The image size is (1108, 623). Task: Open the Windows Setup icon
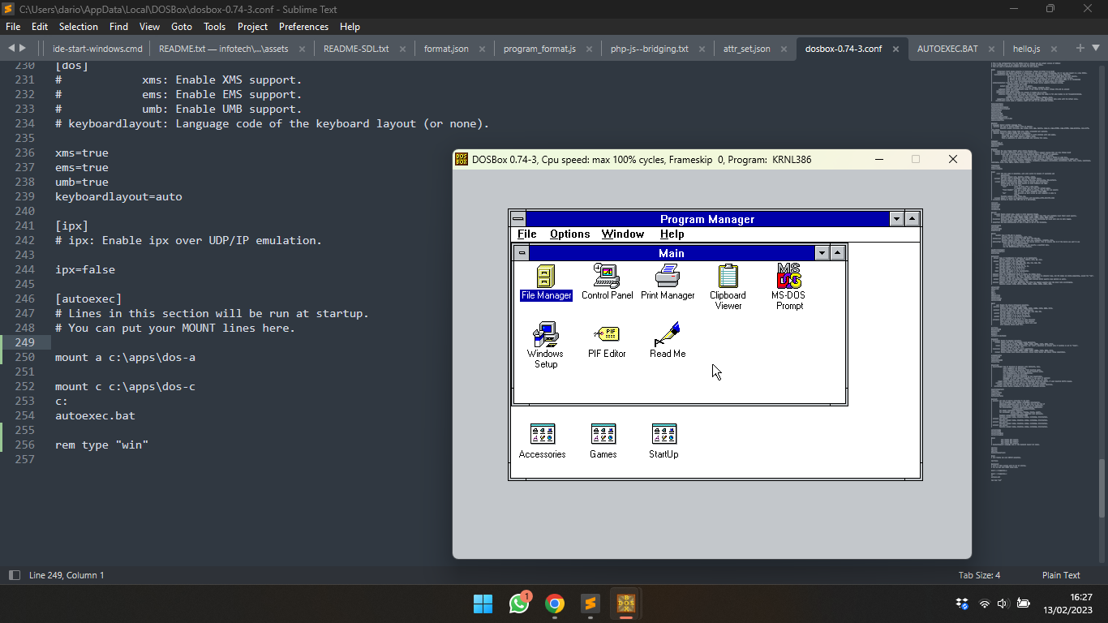tap(545, 345)
